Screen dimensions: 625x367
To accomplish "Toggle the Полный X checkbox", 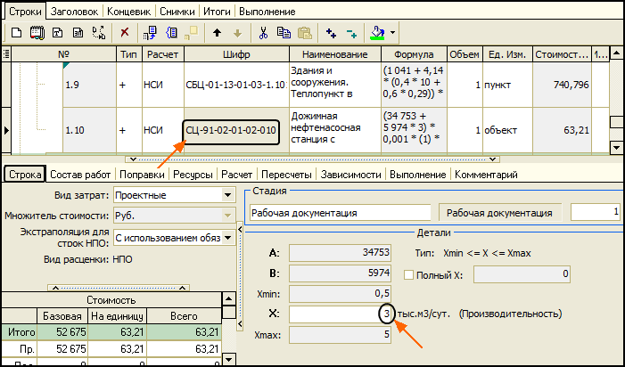I will (408, 274).
